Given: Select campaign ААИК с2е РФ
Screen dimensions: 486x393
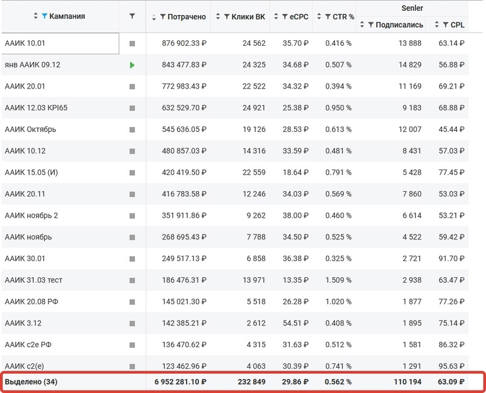Looking at the screenshot, I should pos(28,345).
